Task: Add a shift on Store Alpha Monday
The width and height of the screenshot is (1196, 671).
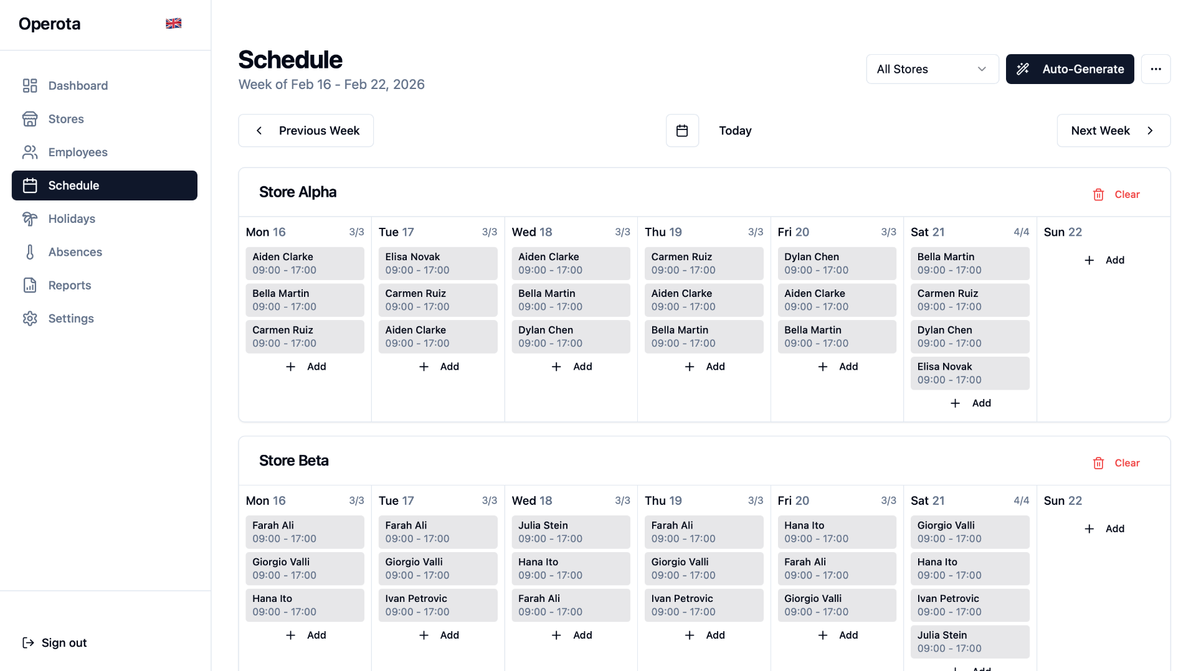Action: 305,367
